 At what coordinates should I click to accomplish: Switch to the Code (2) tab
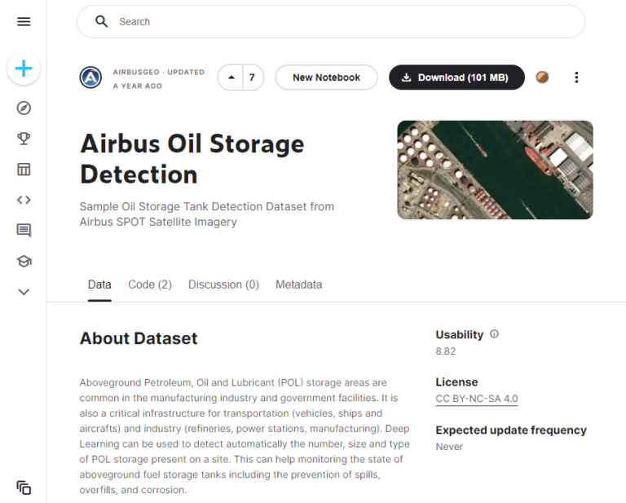pyautogui.click(x=150, y=285)
